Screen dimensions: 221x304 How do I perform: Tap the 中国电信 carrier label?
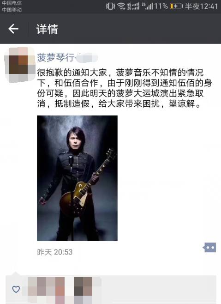click(12, 3)
